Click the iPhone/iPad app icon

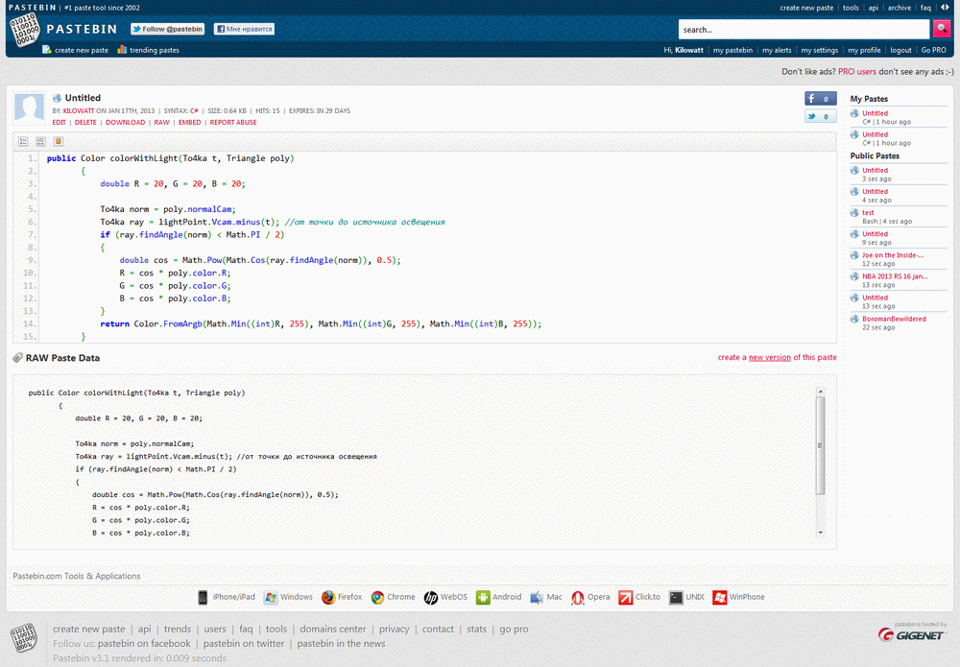[202, 596]
